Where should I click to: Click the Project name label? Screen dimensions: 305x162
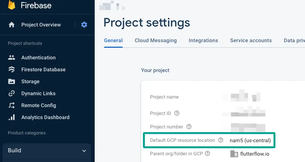(164, 97)
